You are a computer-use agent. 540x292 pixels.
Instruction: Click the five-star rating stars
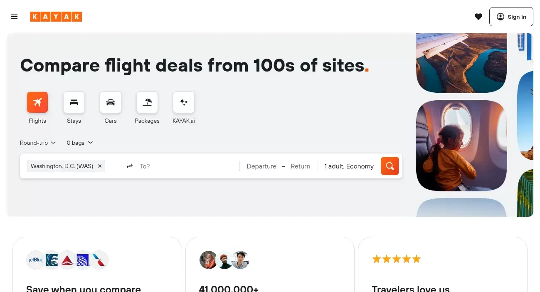coord(396,259)
